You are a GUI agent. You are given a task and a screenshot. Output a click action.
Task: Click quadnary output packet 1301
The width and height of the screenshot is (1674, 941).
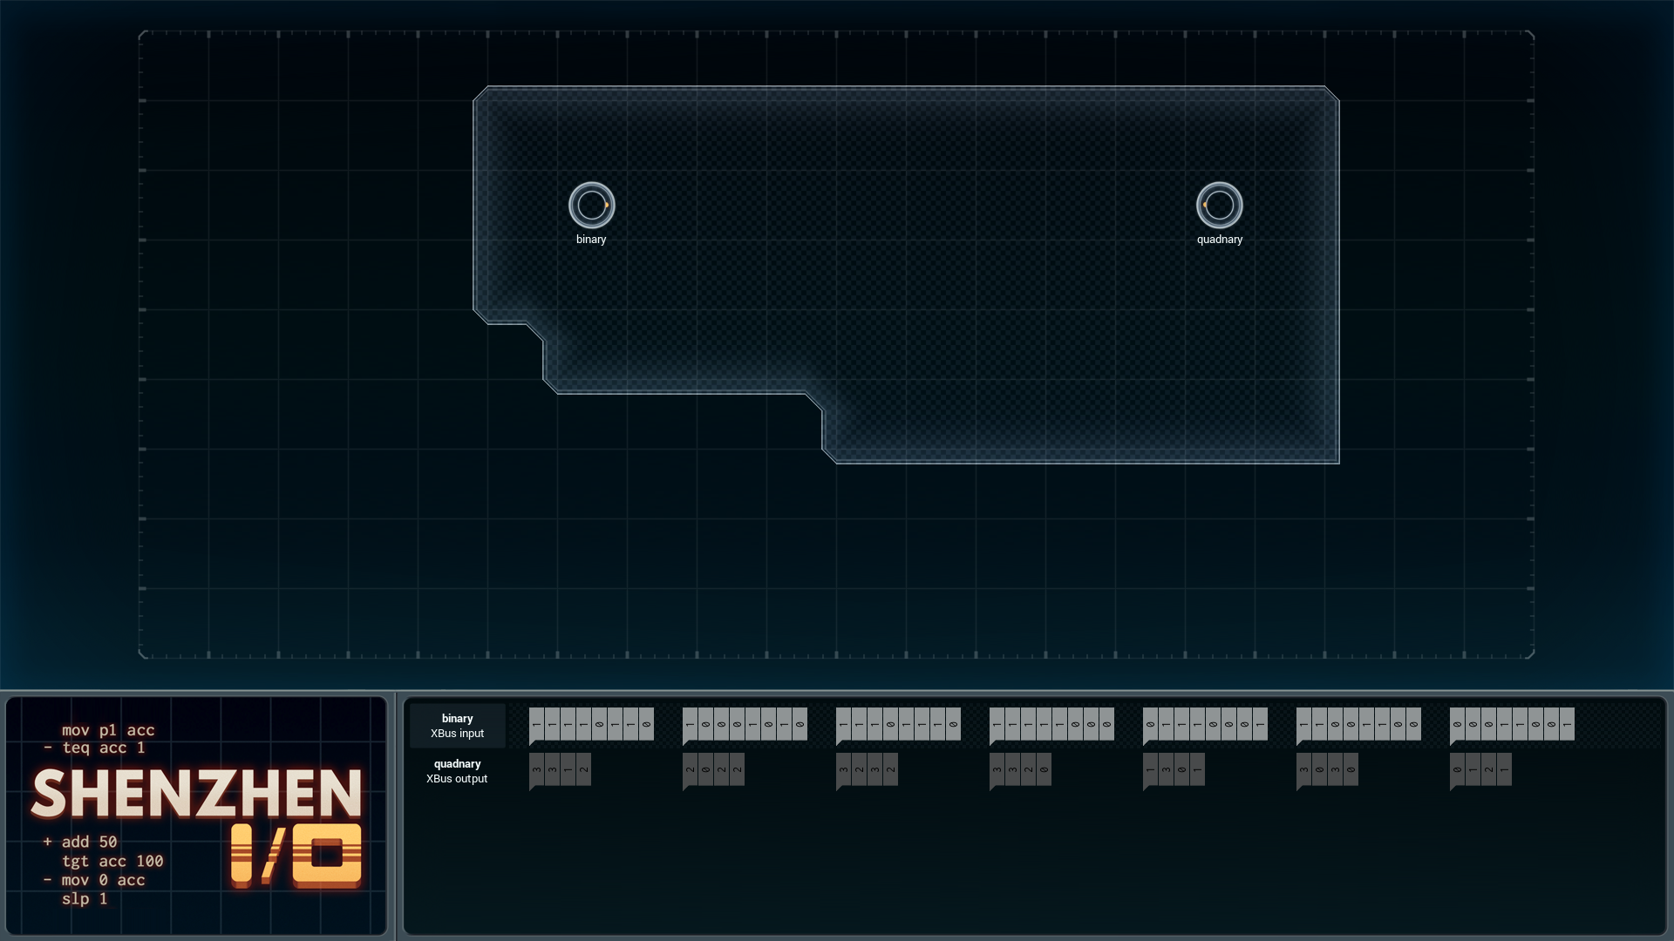pos(1174,770)
